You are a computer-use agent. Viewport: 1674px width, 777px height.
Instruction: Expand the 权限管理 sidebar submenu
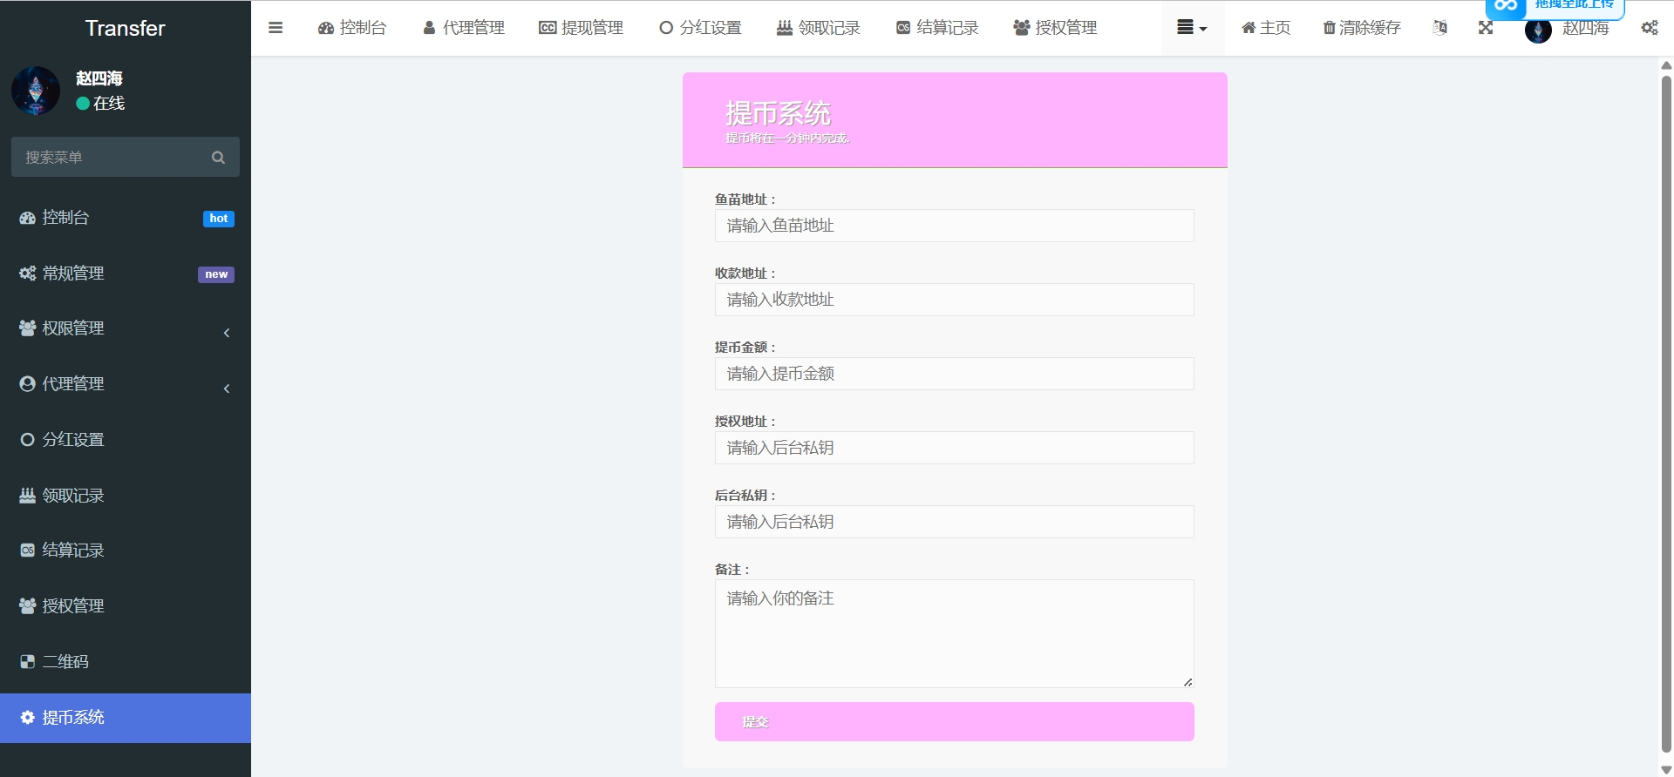tap(227, 333)
